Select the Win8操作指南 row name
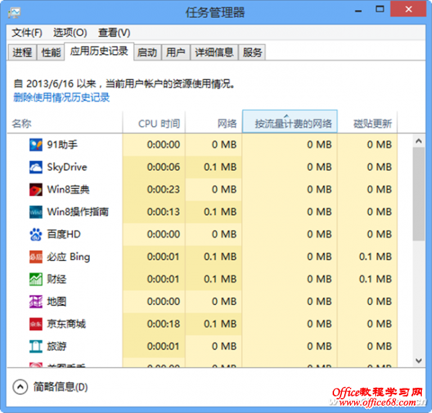 (x=78, y=212)
